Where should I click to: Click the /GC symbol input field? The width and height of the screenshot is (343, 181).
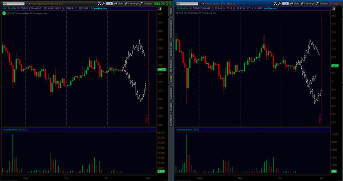point(13,3)
